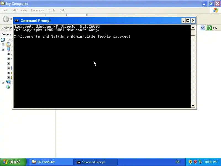Open the Command Prompt title bar system icon
Screen dimensions: 221x166
17,20
